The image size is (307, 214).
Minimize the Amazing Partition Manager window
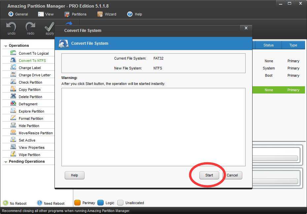coord(281,4)
